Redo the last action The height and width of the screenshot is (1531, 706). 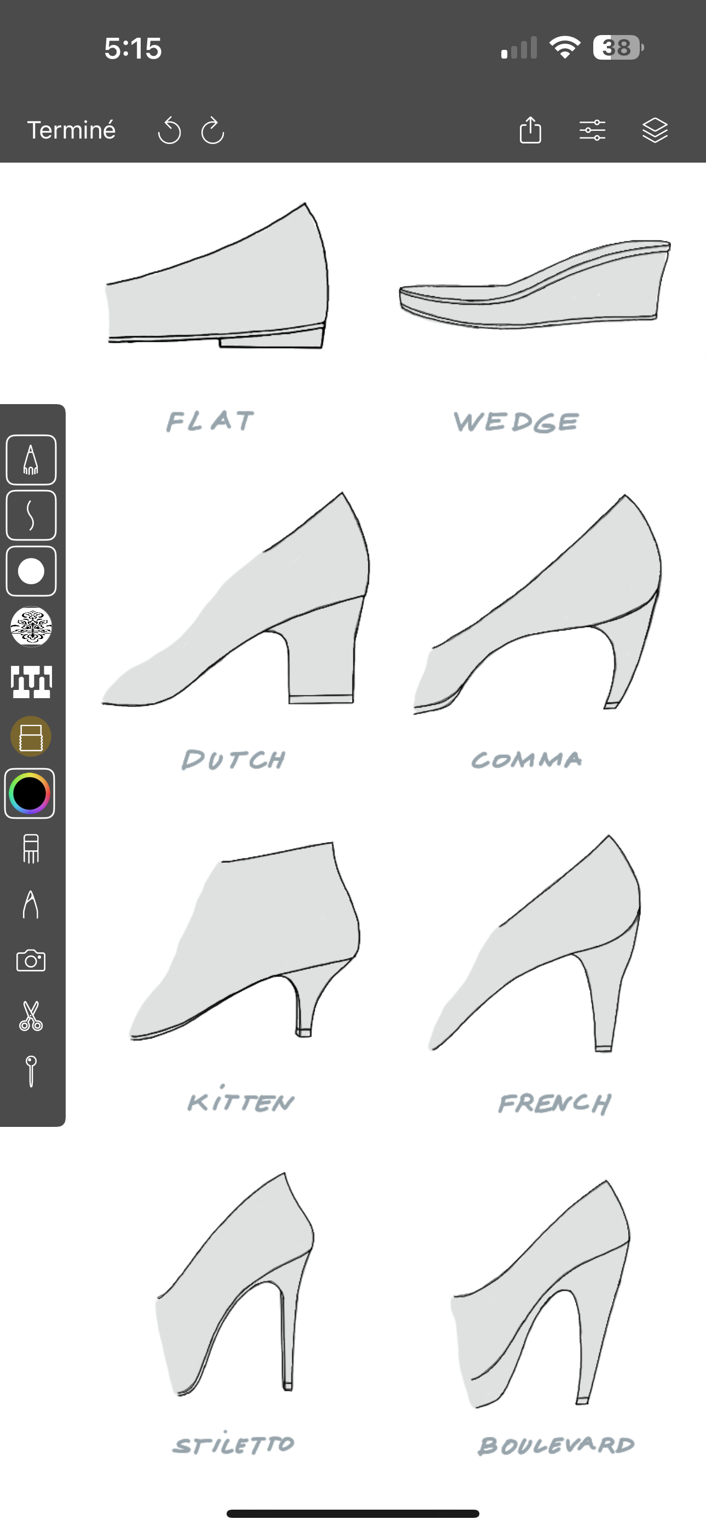coord(212,130)
